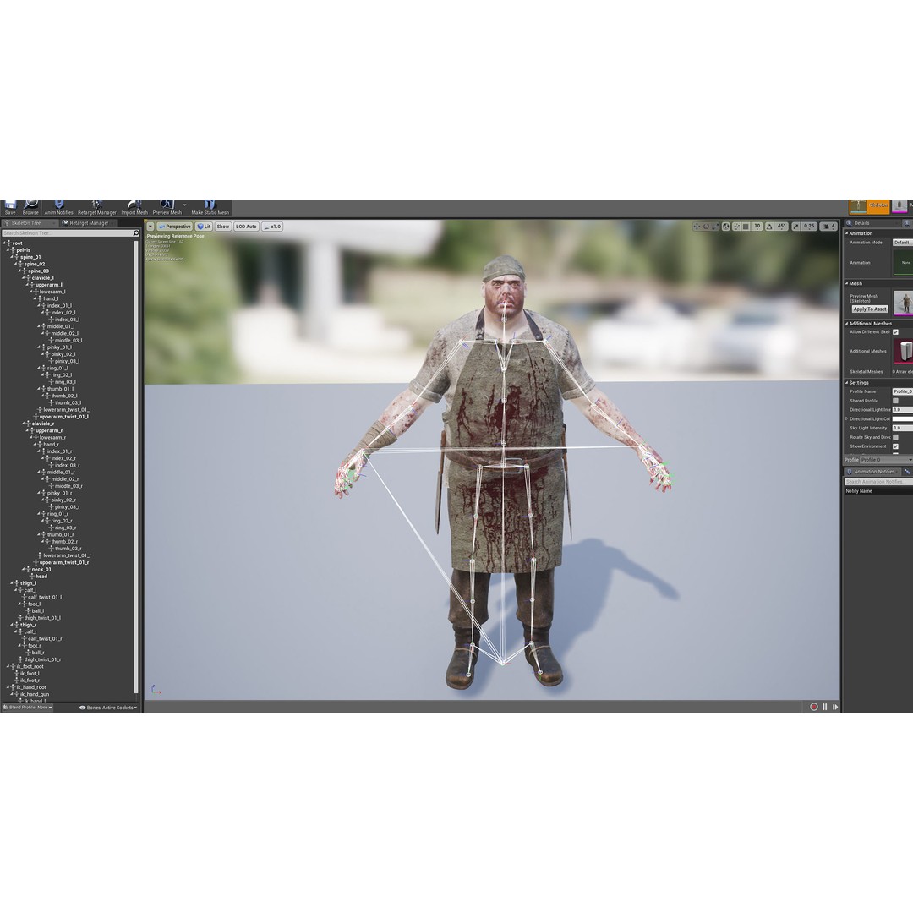Open the Profile_0 profile dropdown
Viewport: 913px width, 913px height.
point(887,460)
